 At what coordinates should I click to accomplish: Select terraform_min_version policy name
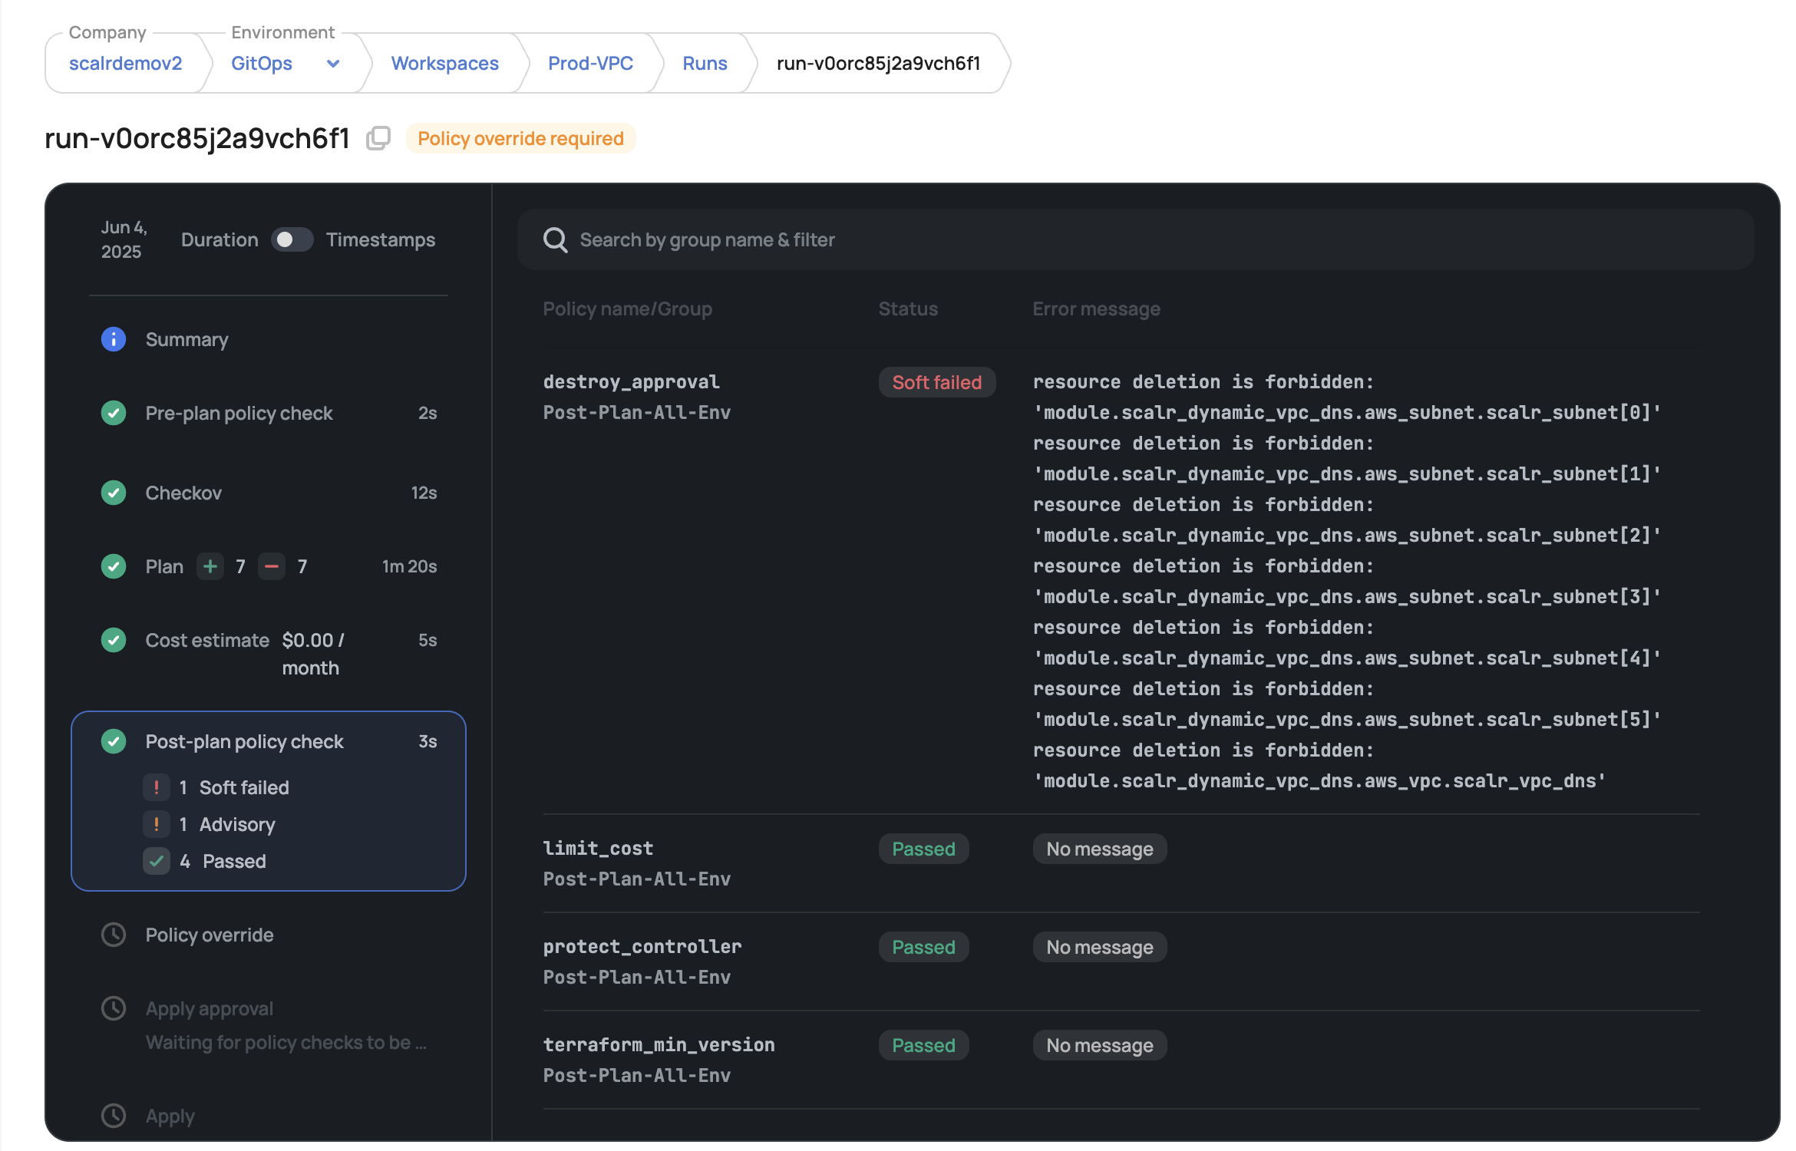(x=659, y=1044)
